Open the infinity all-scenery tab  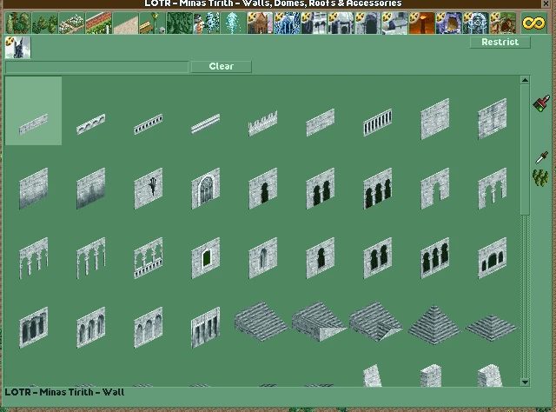tap(533, 23)
